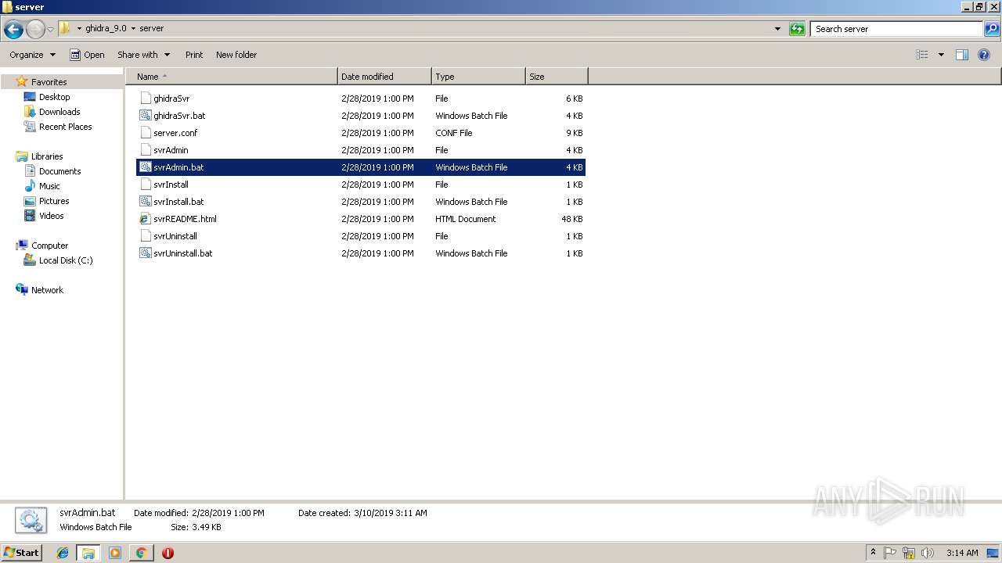Select the svrInstall file icon

(x=145, y=185)
